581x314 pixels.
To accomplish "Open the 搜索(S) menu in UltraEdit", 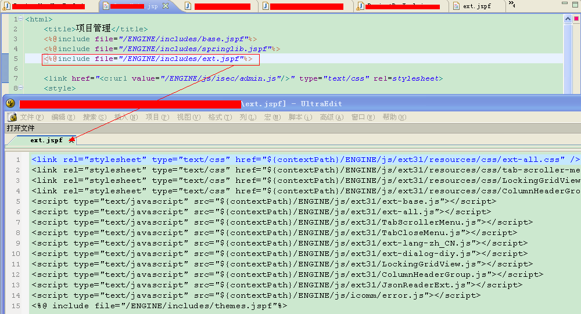I will coord(95,117).
